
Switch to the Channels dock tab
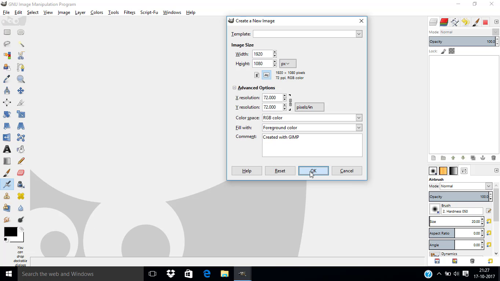444,22
